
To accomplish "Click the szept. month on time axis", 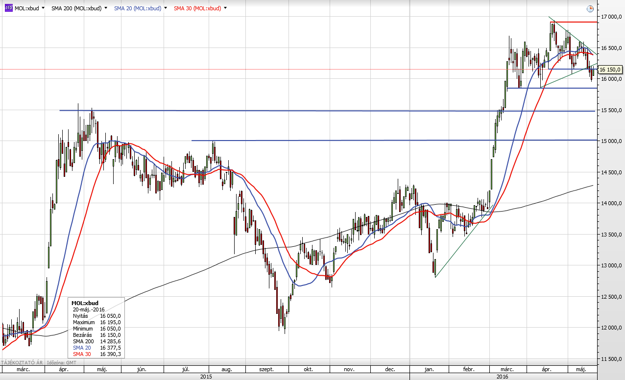I will (266, 370).
